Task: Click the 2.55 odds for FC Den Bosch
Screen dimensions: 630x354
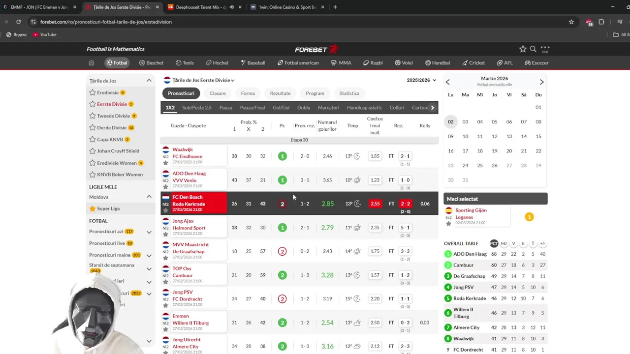Action: tap(375, 204)
